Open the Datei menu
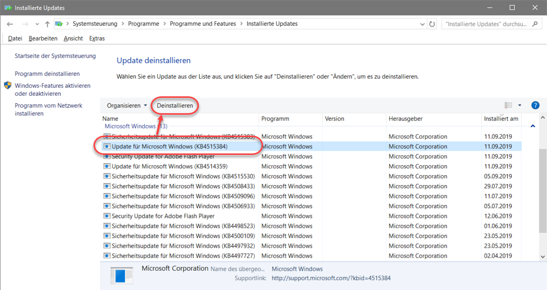547x290 pixels. 15,38
